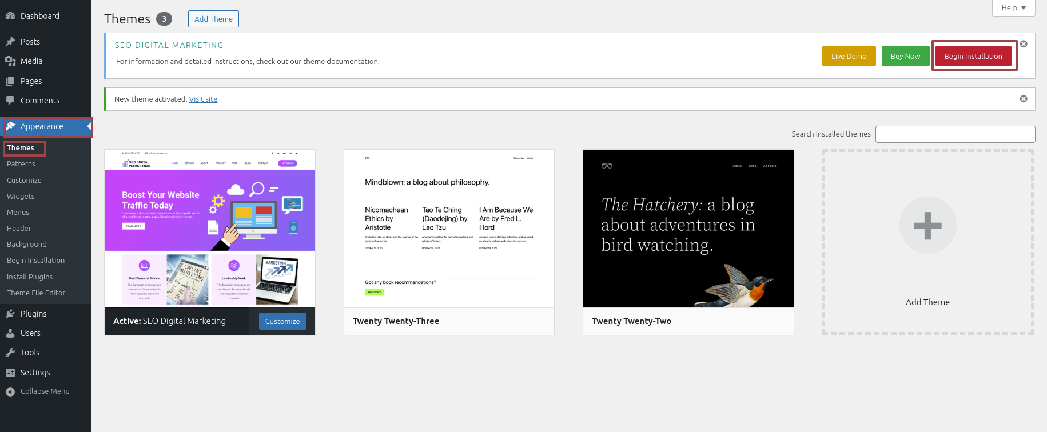
Task: Select the Widgets submenu item
Action: [x=21, y=196]
